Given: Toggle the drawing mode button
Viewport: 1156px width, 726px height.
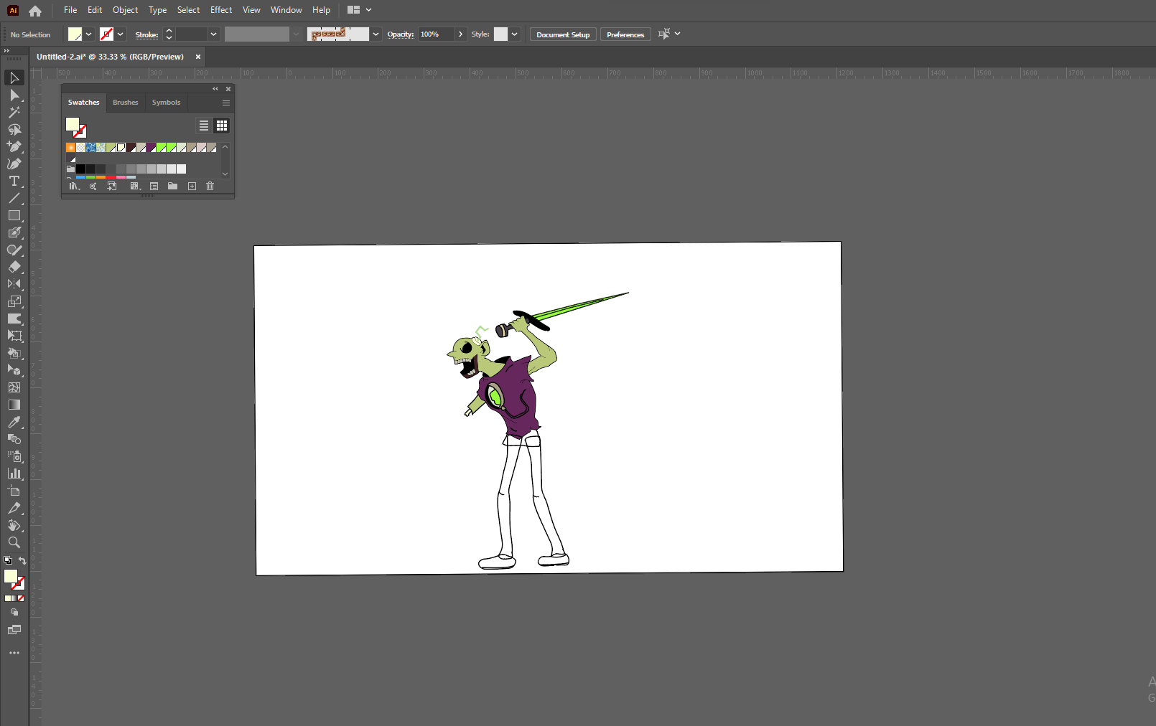Looking at the screenshot, I should (x=14, y=613).
